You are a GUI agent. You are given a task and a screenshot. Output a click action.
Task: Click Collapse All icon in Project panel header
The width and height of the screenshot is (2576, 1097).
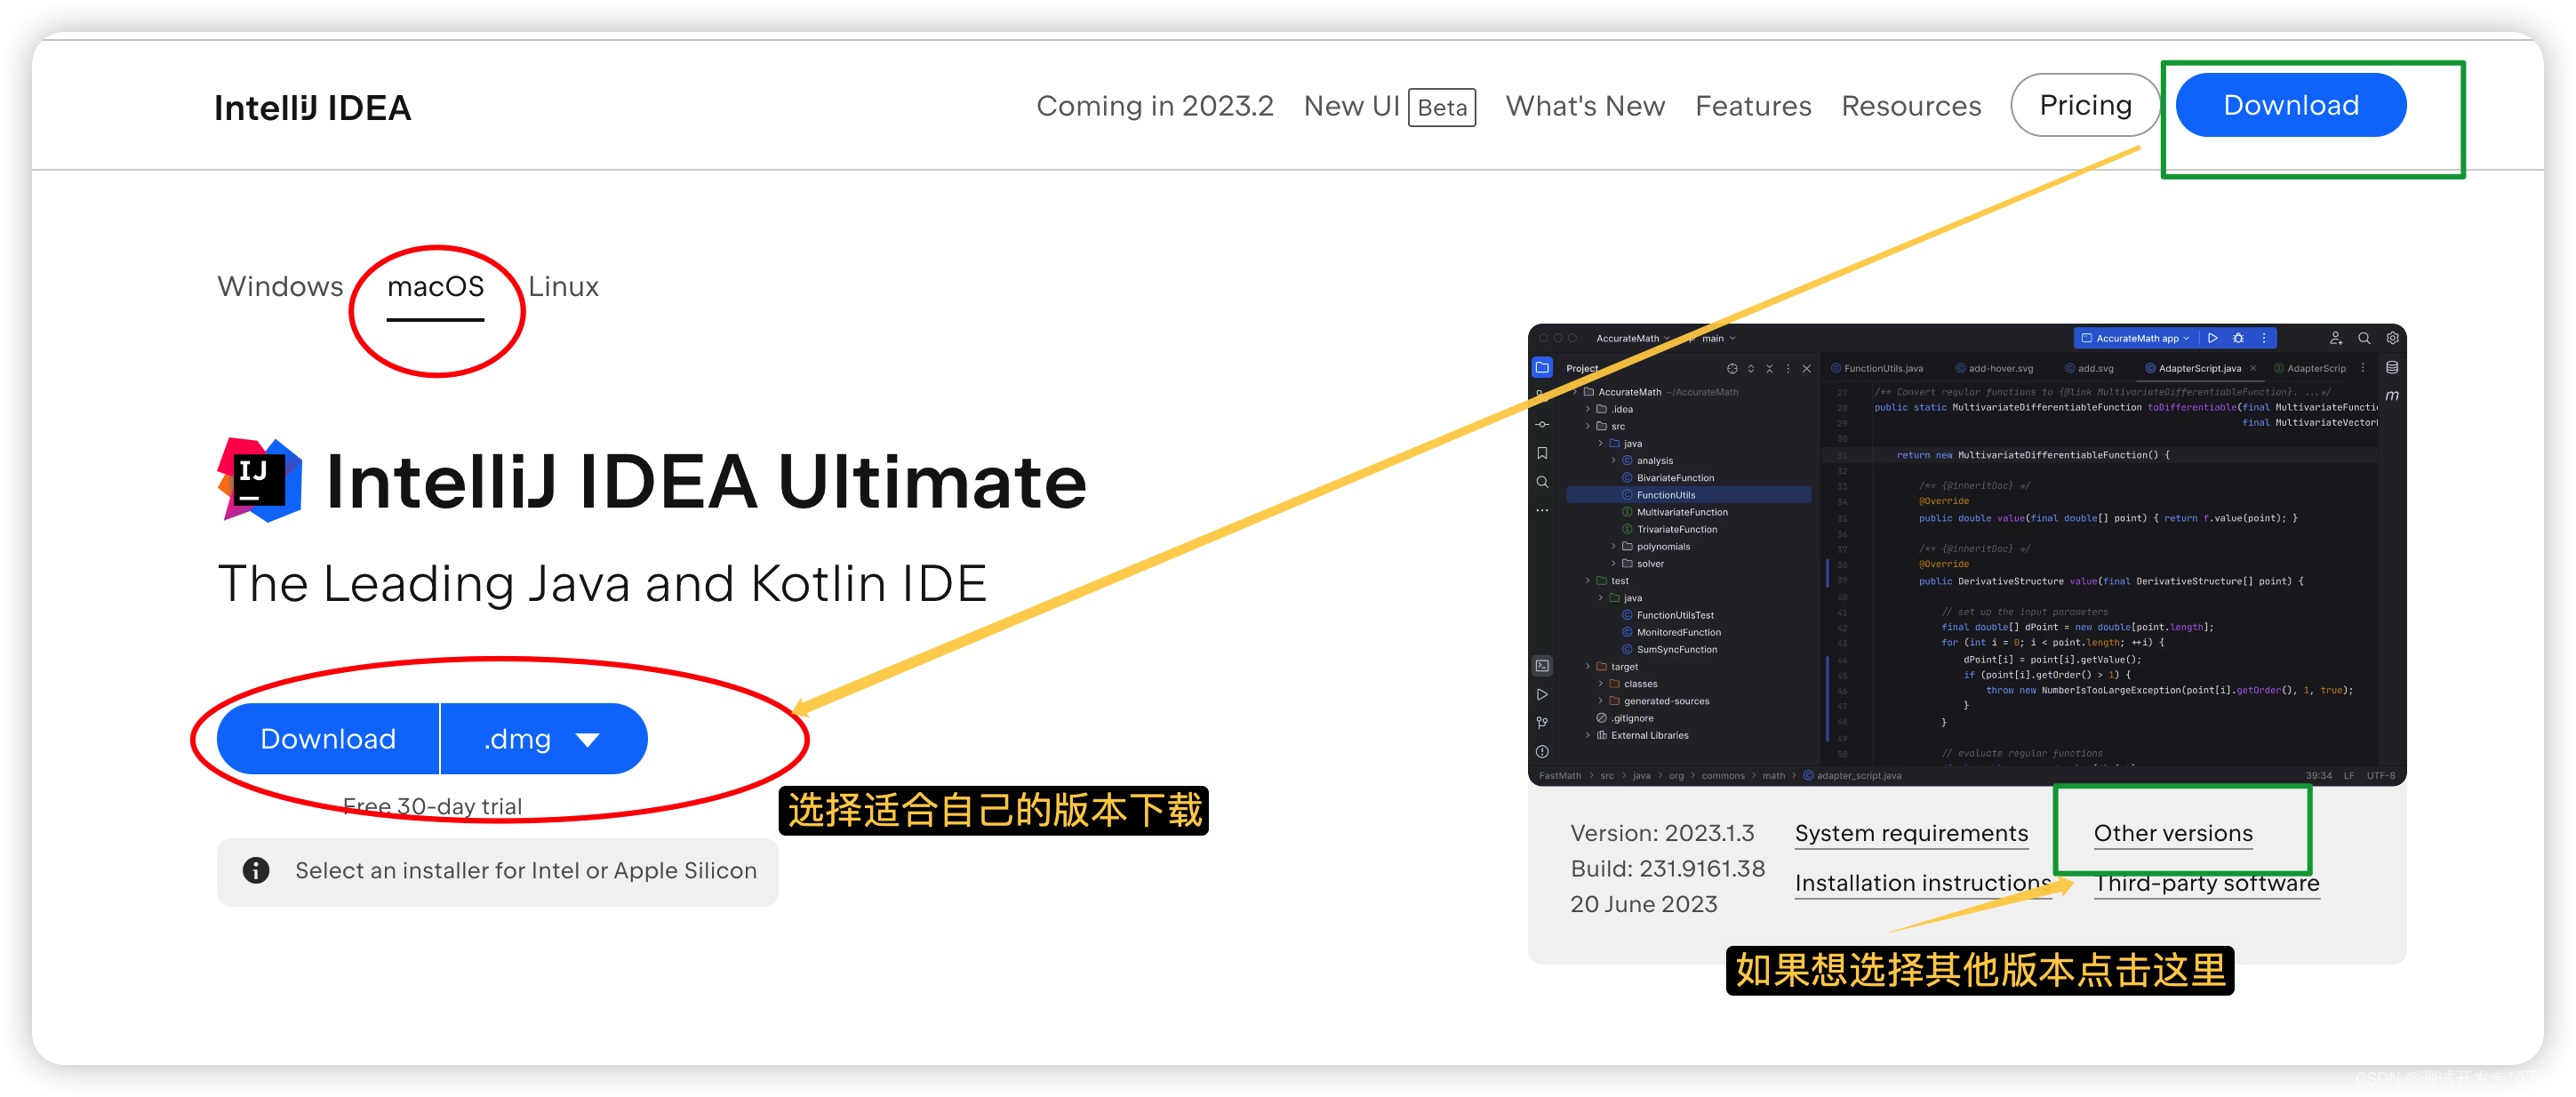tap(1769, 369)
